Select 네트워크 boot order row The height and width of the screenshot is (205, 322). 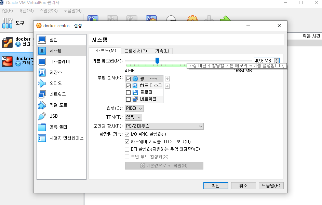point(144,99)
